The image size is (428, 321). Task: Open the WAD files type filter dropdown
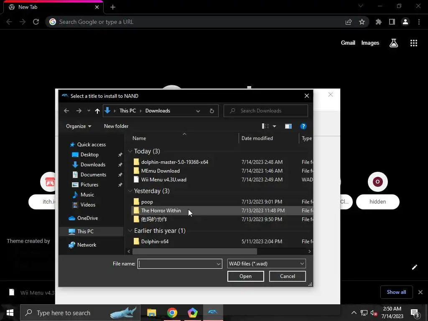266,264
